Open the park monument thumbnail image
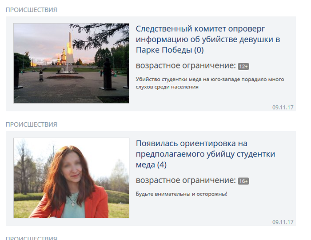 coord(71,63)
